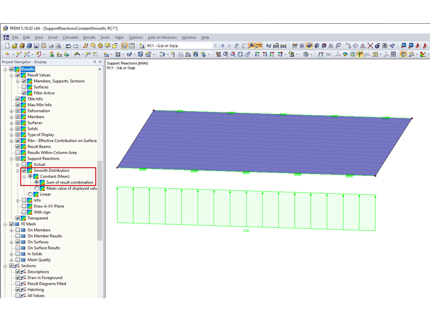430x322 pixels.
Task: Open the Help menu
Action: (205, 37)
